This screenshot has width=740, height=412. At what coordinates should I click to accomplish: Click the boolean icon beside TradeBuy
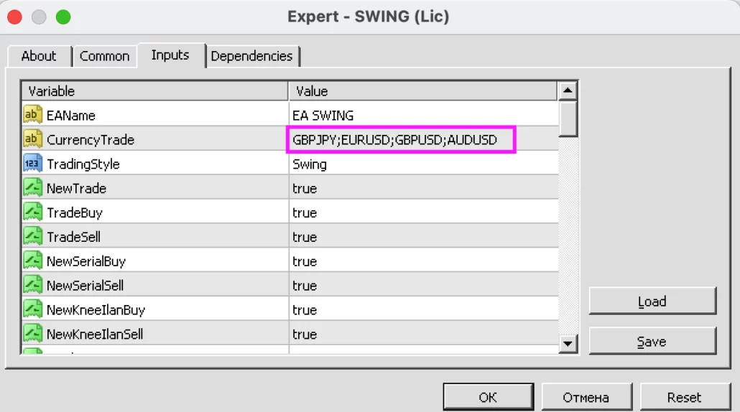click(x=32, y=212)
